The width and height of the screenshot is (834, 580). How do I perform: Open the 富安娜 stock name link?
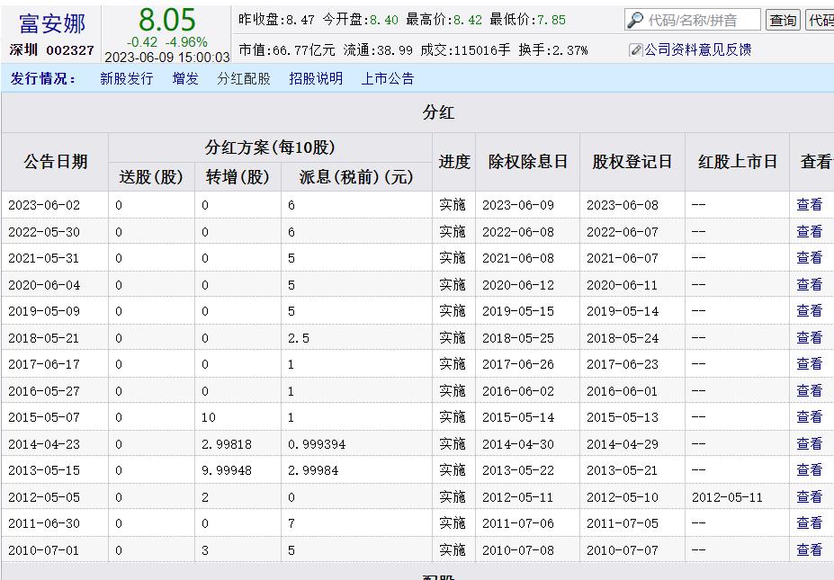pos(51,22)
